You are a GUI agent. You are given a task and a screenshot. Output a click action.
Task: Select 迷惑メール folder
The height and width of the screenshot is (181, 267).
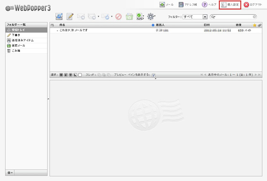26,46
